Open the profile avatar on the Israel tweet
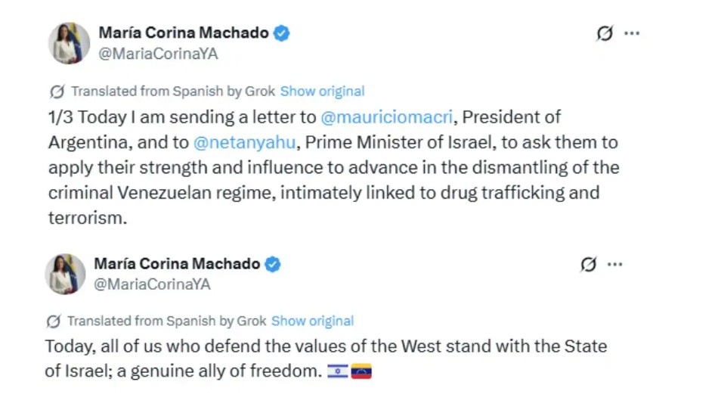 click(65, 274)
